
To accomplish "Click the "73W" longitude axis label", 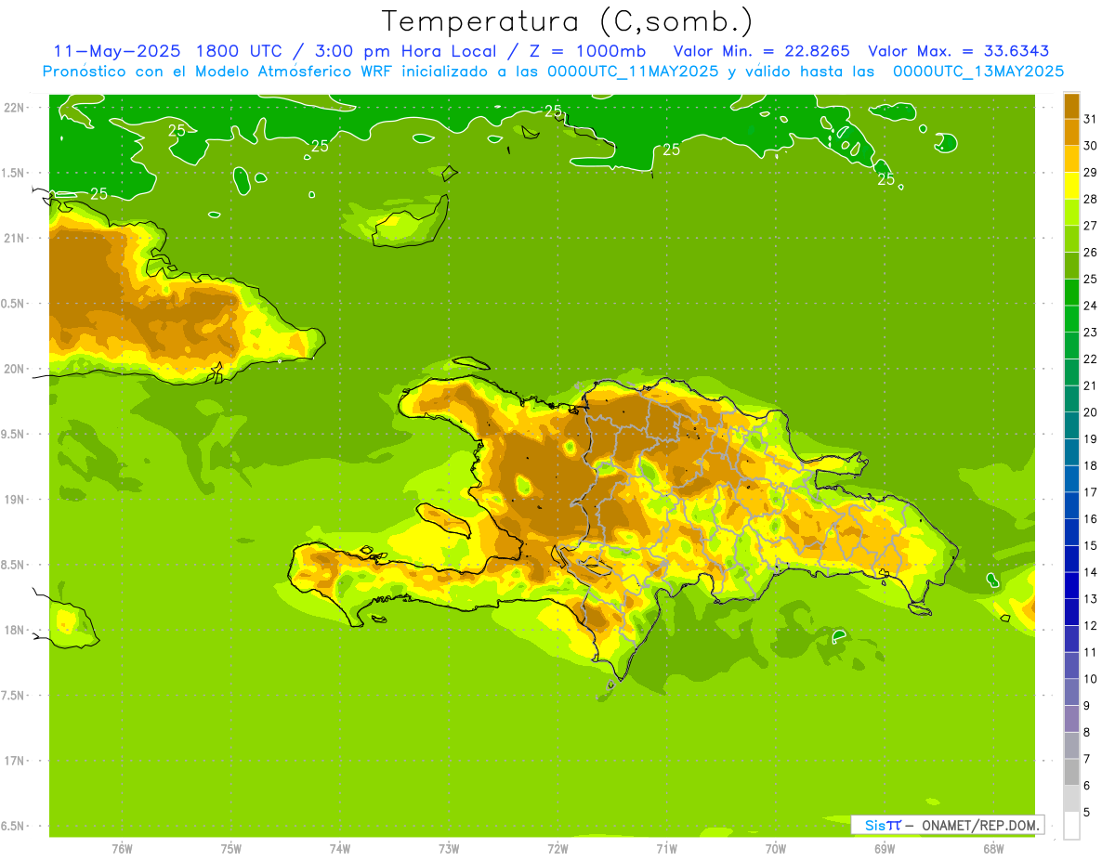I will 449,849.
